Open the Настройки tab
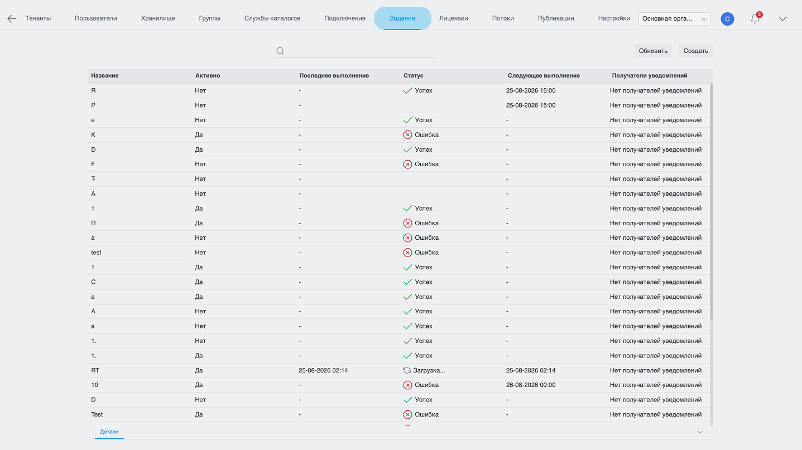 coord(614,18)
